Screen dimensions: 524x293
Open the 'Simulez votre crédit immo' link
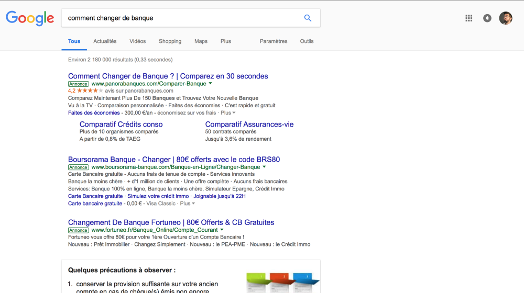pos(158,196)
